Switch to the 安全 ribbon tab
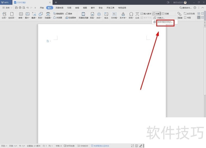 (101, 8)
